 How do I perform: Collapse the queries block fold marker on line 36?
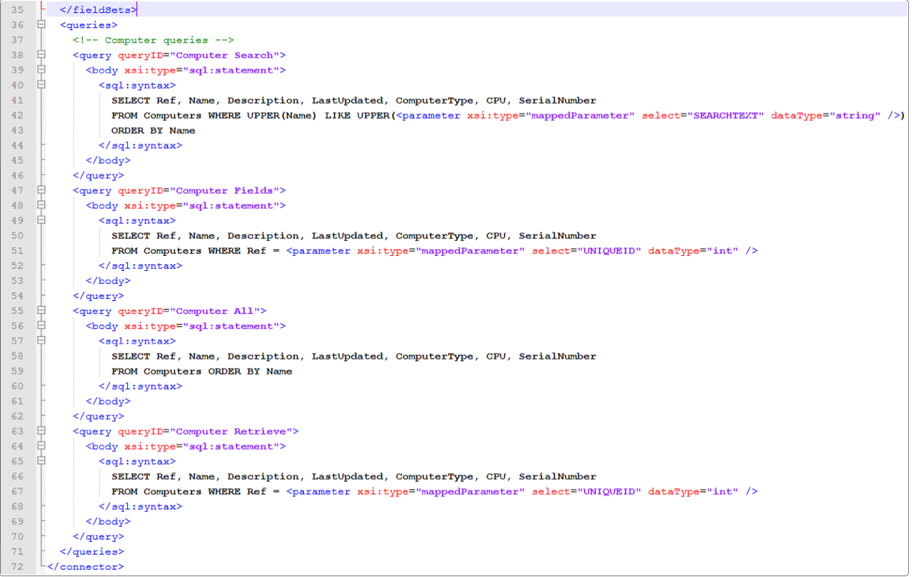pos(41,25)
